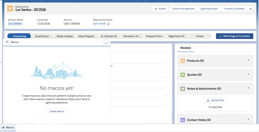Select the Id. Decision Makers stage
The width and height of the screenshot is (259, 132).
coord(110,36)
